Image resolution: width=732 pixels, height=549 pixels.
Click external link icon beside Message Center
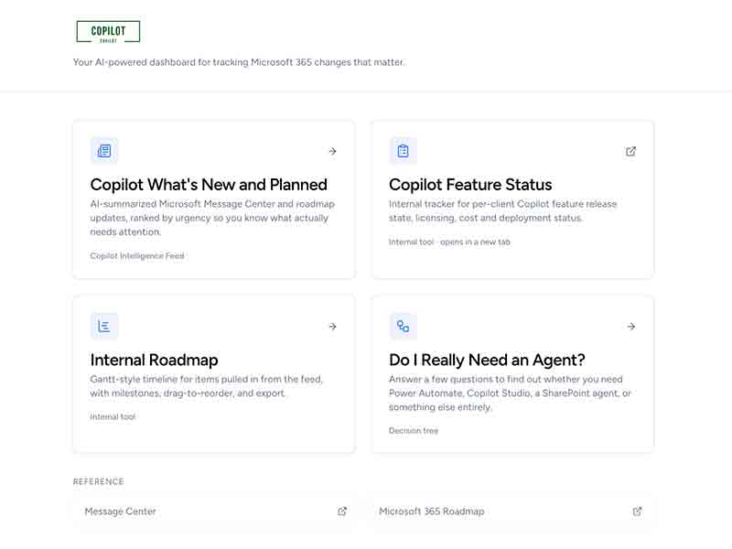pos(342,511)
